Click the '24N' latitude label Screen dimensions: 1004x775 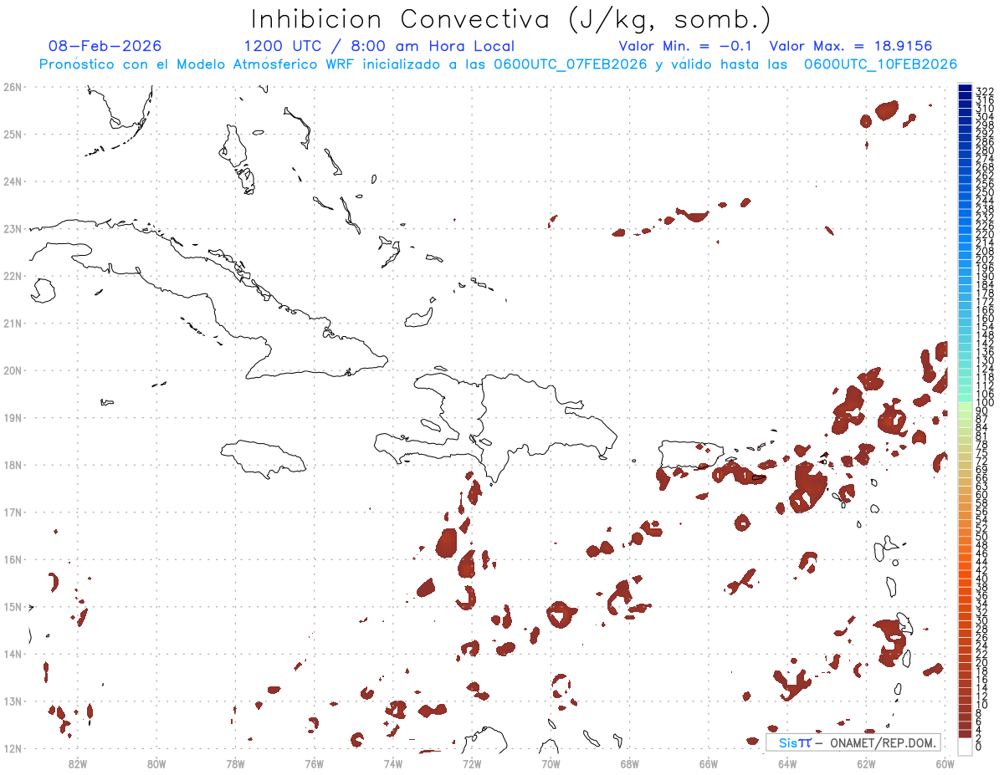tap(12, 181)
